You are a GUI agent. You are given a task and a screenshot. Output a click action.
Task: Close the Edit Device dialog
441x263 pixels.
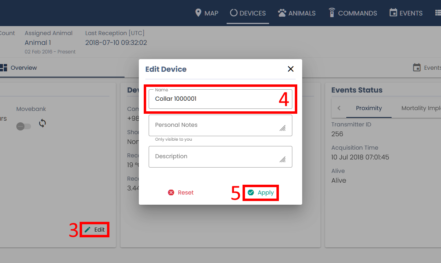point(291,69)
